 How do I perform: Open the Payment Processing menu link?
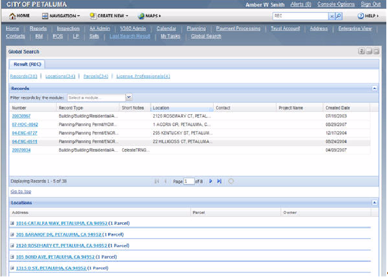coord(238,29)
